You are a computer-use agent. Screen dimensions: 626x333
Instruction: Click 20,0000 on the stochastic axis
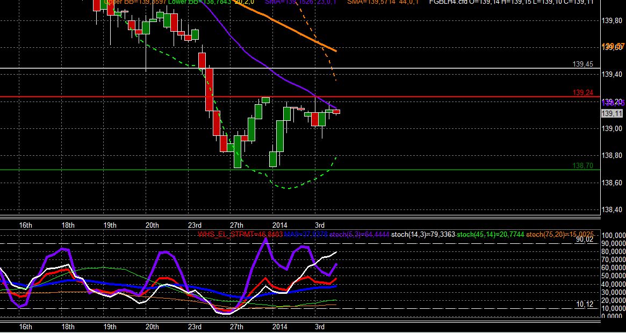coord(615,300)
